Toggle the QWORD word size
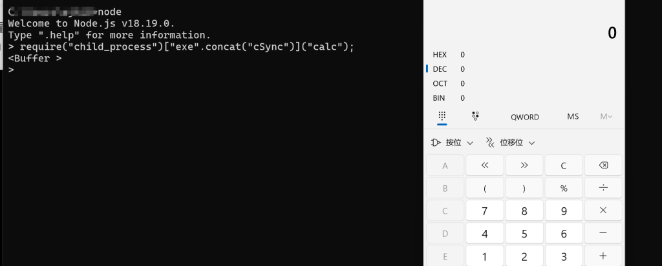The width and height of the screenshot is (662, 266). click(x=525, y=118)
